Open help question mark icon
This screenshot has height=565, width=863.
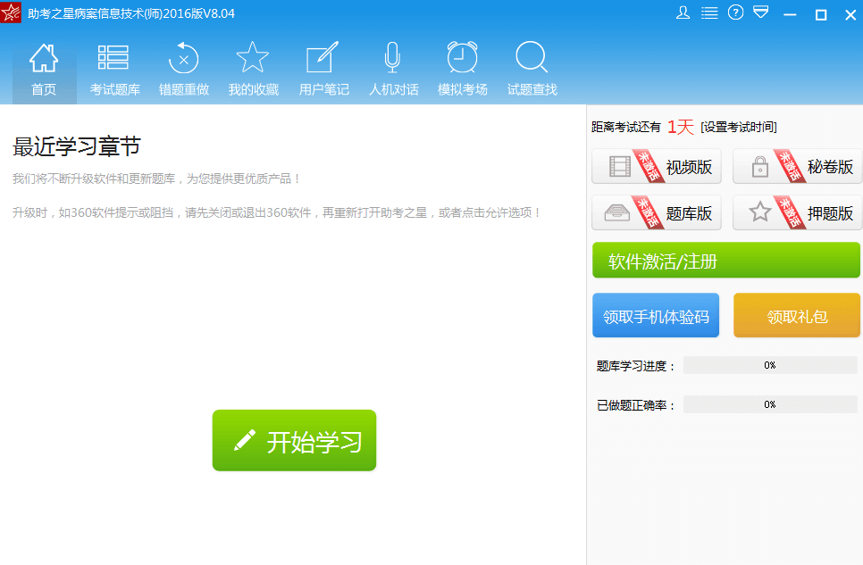[x=735, y=12]
